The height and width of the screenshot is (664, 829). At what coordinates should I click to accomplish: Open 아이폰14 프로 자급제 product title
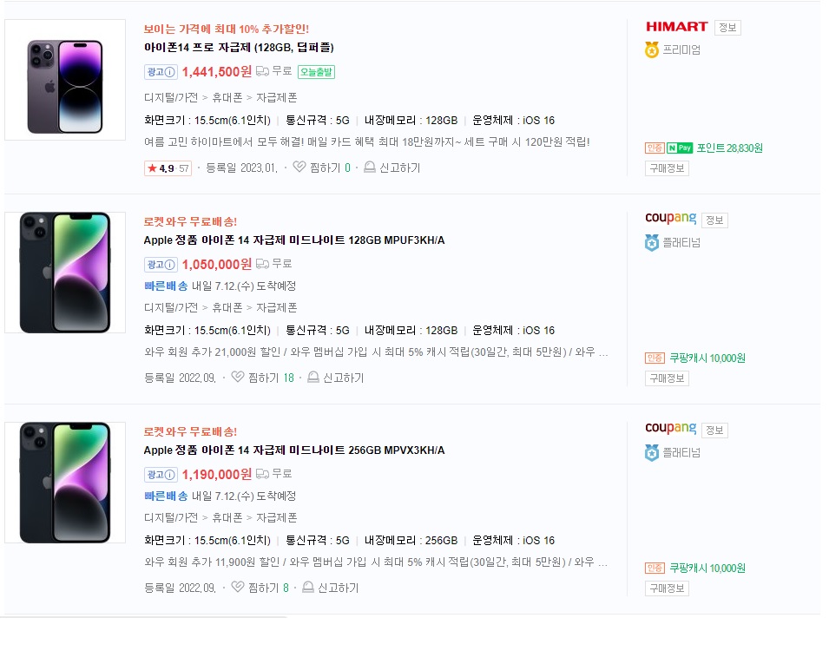click(x=239, y=48)
